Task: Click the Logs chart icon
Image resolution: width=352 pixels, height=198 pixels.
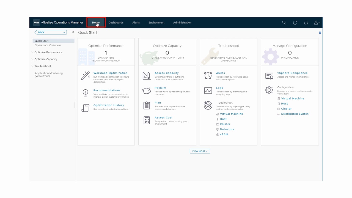Action: [x=208, y=90]
